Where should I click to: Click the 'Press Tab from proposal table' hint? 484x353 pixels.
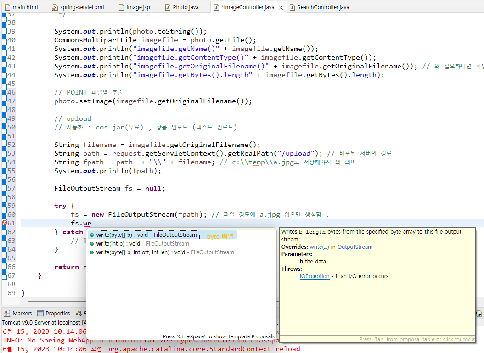[x=417, y=339]
